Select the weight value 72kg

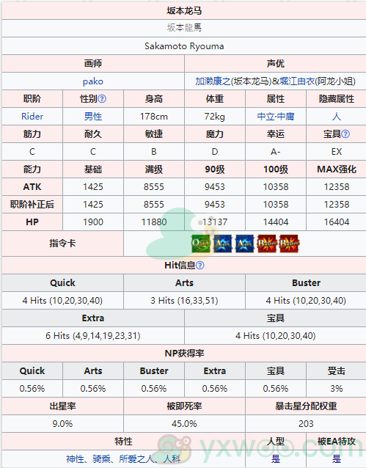[215, 117]
